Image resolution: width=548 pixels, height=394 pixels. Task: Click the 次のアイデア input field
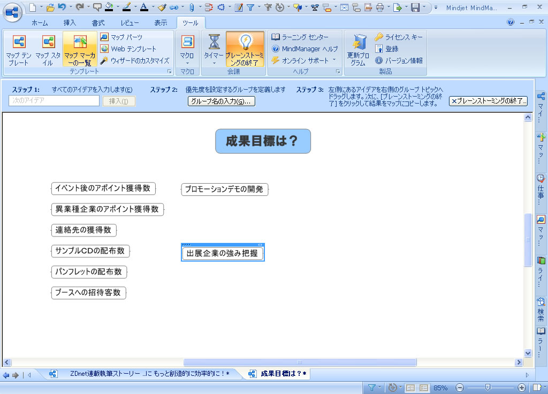(x=54, y=101)
